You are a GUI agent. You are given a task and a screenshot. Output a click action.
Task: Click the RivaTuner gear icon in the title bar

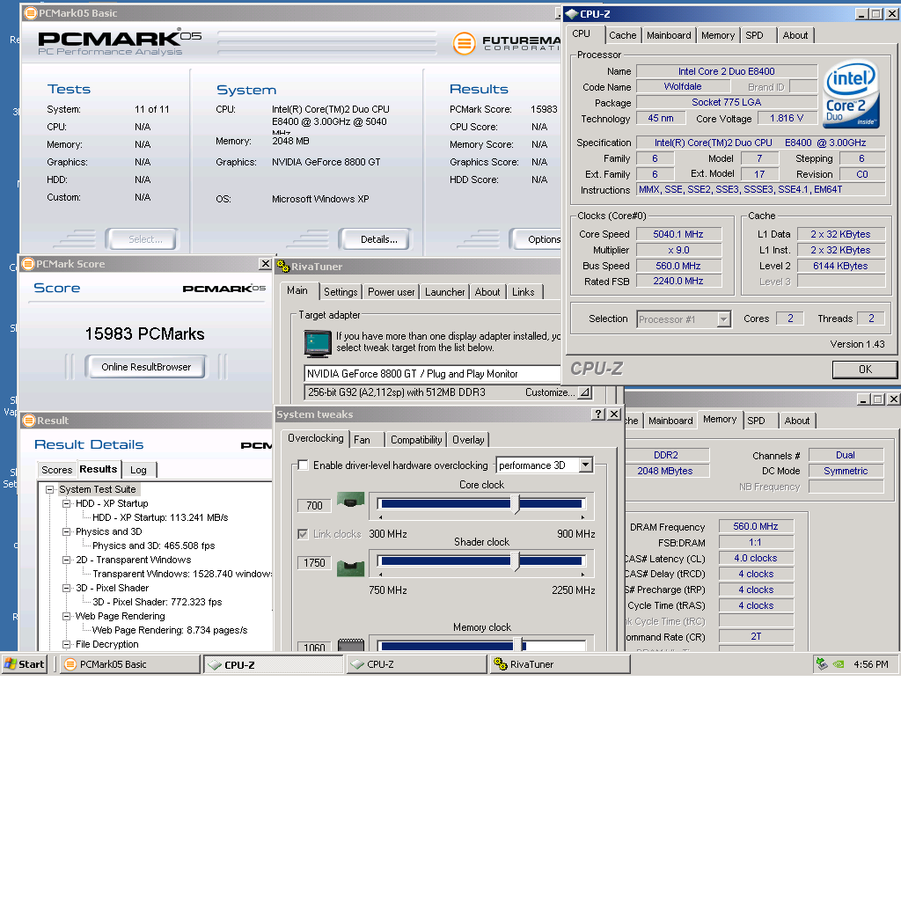(x=283, y=266)
